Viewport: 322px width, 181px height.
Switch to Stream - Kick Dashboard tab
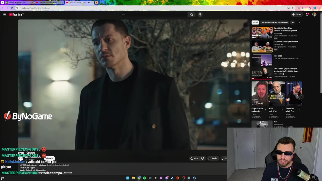click(19, 3)
